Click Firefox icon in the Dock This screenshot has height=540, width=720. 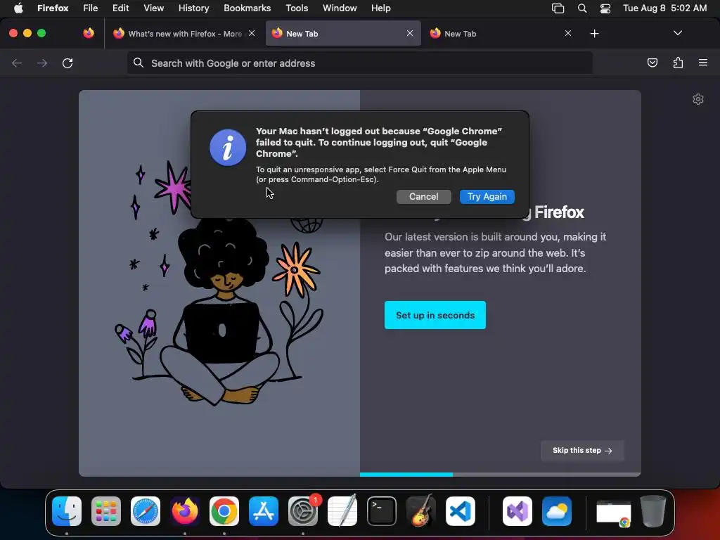point(185,511)
